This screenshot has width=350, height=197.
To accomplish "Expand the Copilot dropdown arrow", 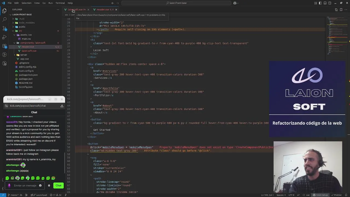I will pyautogui.click(x=238, y=3).
